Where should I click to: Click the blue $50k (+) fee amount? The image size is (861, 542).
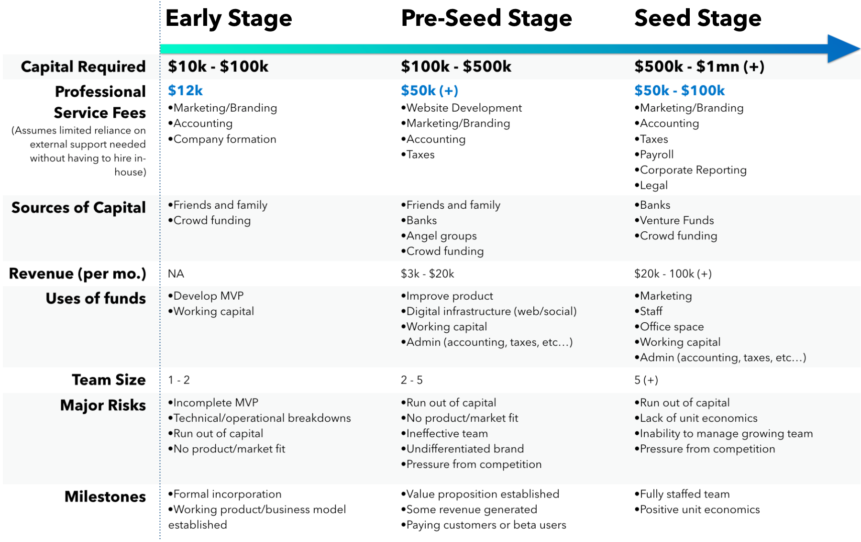(x=429, y=90)
